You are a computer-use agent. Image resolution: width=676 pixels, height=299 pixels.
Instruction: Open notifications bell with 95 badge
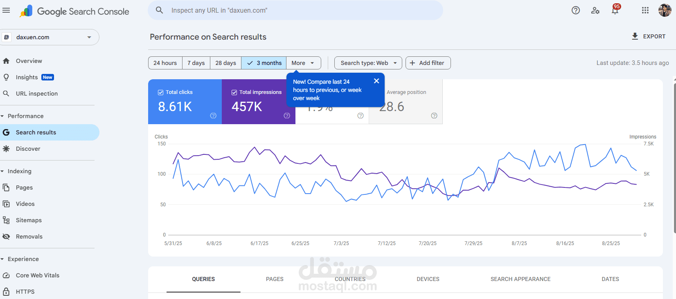pyautogui.click(x=615, y=10)
